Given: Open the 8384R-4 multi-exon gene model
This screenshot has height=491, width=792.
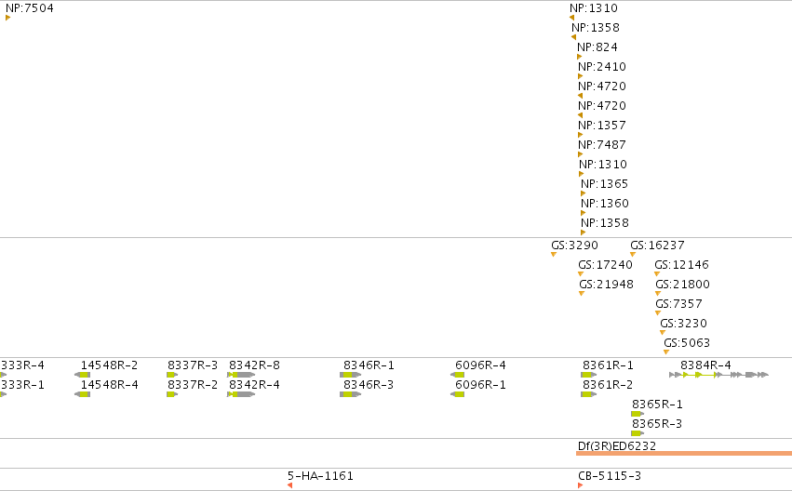Looking at the screenshot, I should tap(718, 375).
